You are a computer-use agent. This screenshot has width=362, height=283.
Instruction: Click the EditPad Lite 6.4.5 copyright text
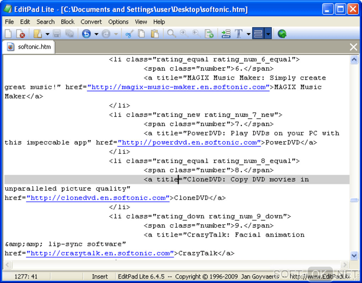[198, 276]
